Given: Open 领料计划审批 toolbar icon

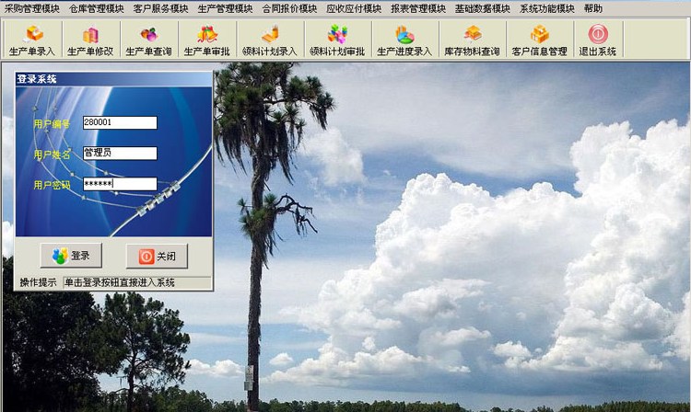Looking at the screenshot, I should 337,40.
